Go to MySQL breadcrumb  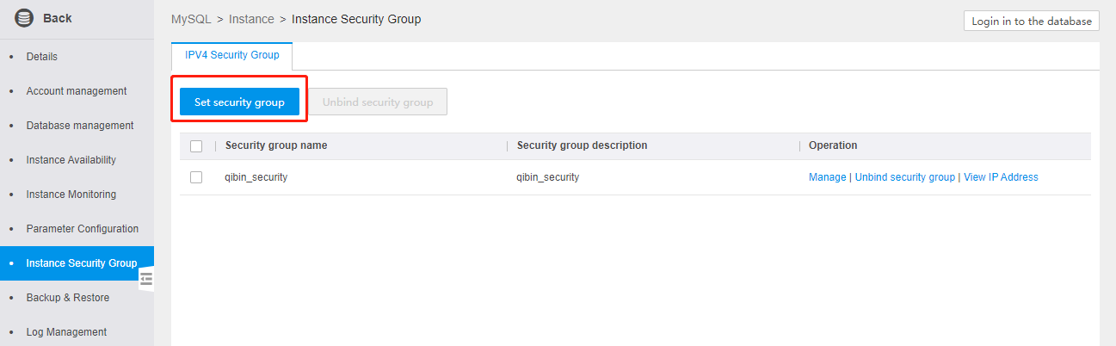click(191, 19)
